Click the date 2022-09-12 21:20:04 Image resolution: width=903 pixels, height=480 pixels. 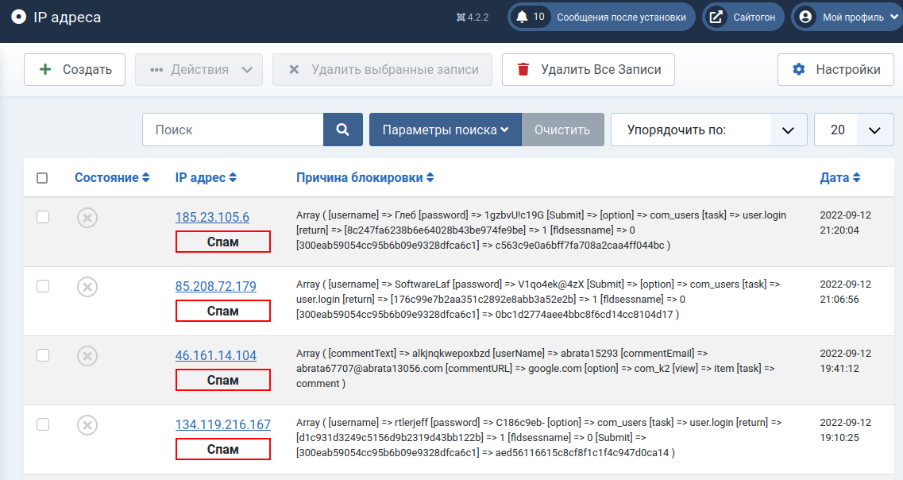point(845,223)
